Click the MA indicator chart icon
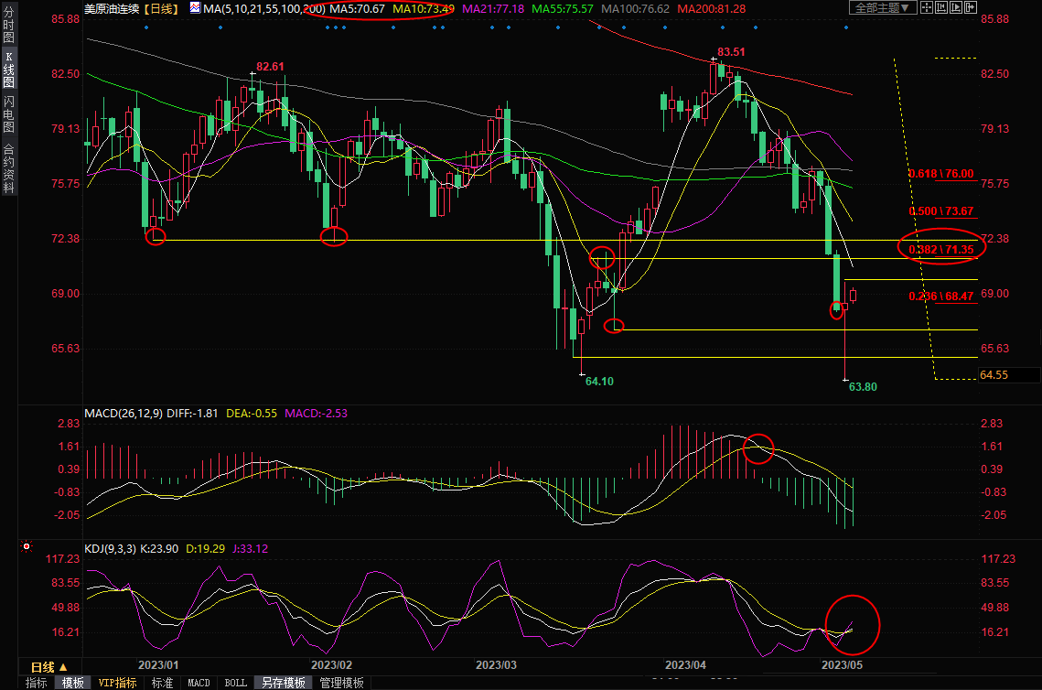Viewport: 1042px width, 690px height. [x=197, y=8]
